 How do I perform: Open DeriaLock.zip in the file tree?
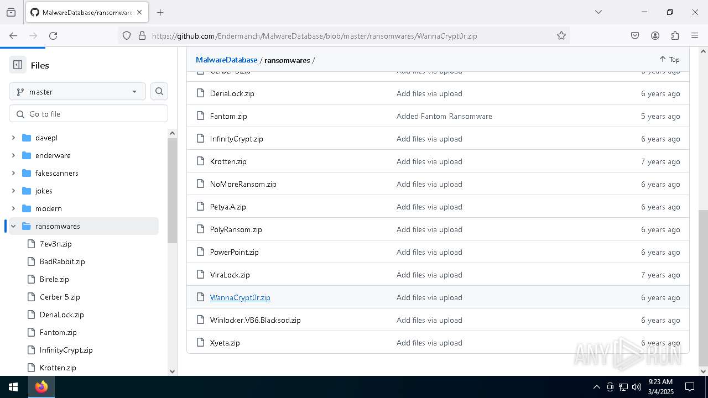62,315
